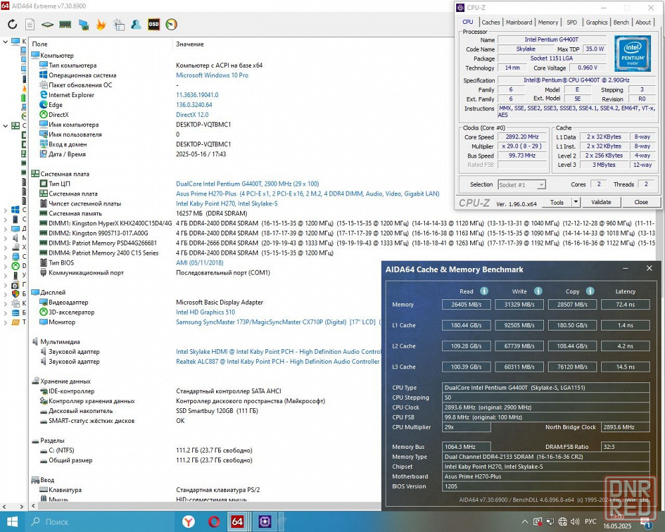Switch to CPU-Z taskbar icon

[x=265, y=521]
